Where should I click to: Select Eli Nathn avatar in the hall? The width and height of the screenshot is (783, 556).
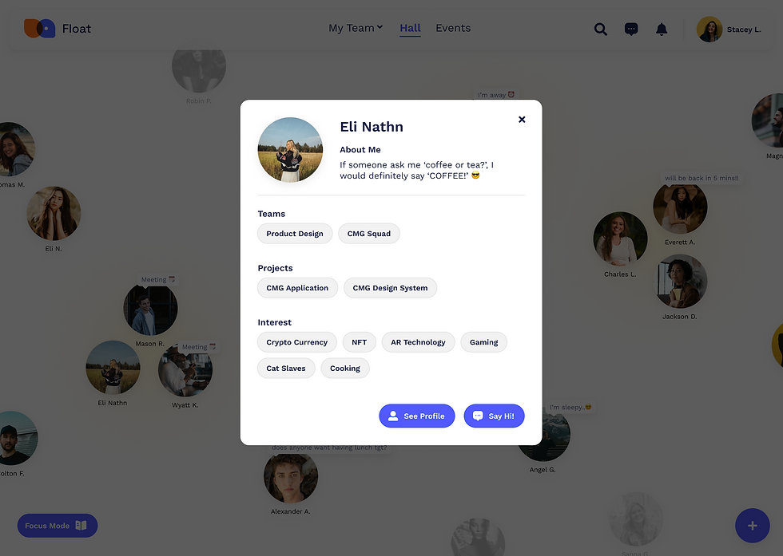click(113, 368)
